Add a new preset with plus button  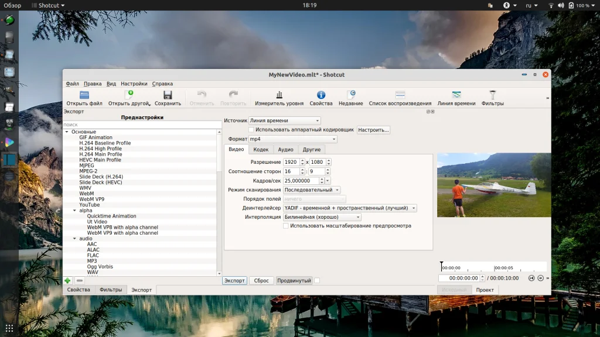[x=68, y=281]
